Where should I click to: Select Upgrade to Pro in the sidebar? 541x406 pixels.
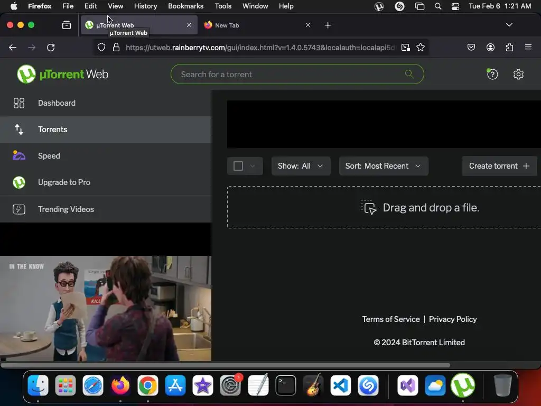point(106,182)
